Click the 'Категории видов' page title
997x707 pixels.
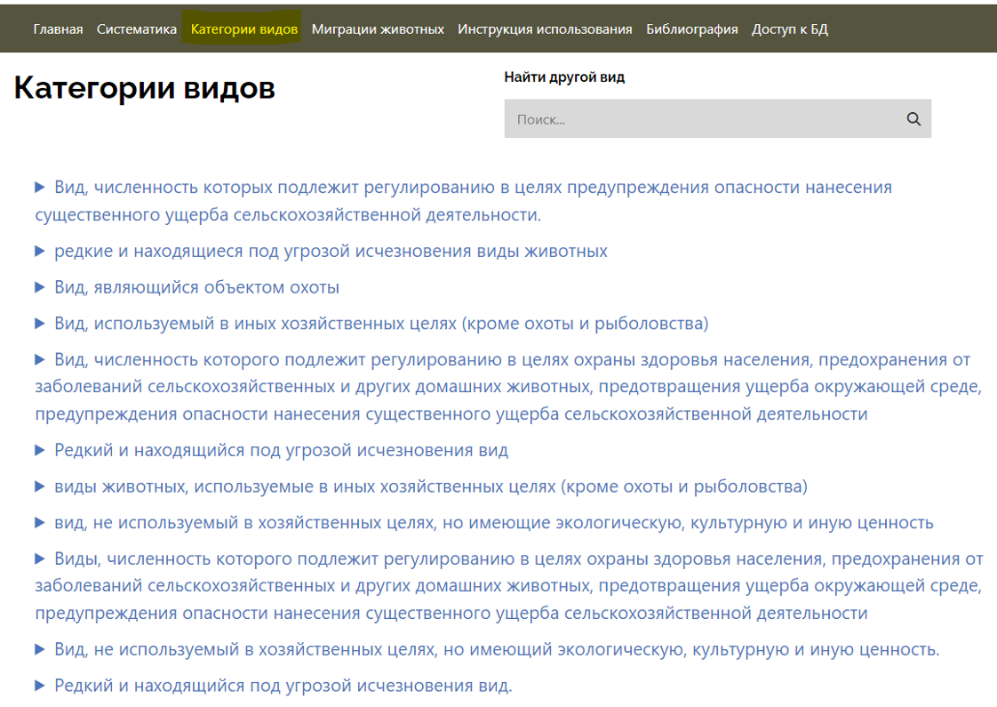144,88
